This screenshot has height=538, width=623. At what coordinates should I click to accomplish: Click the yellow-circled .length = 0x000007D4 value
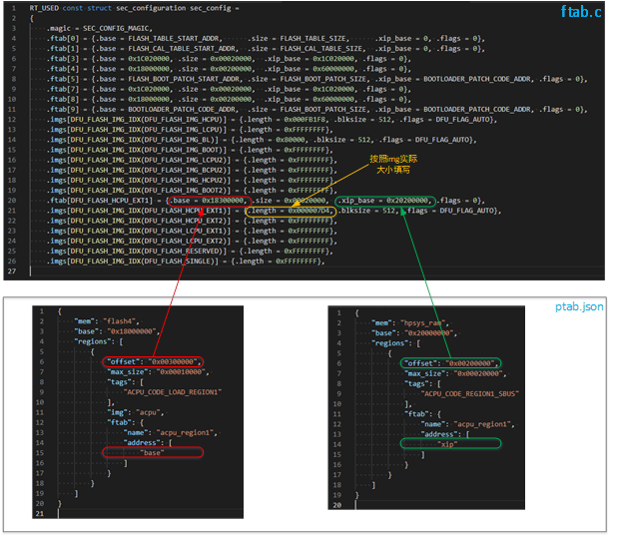[x=291, y=211]
